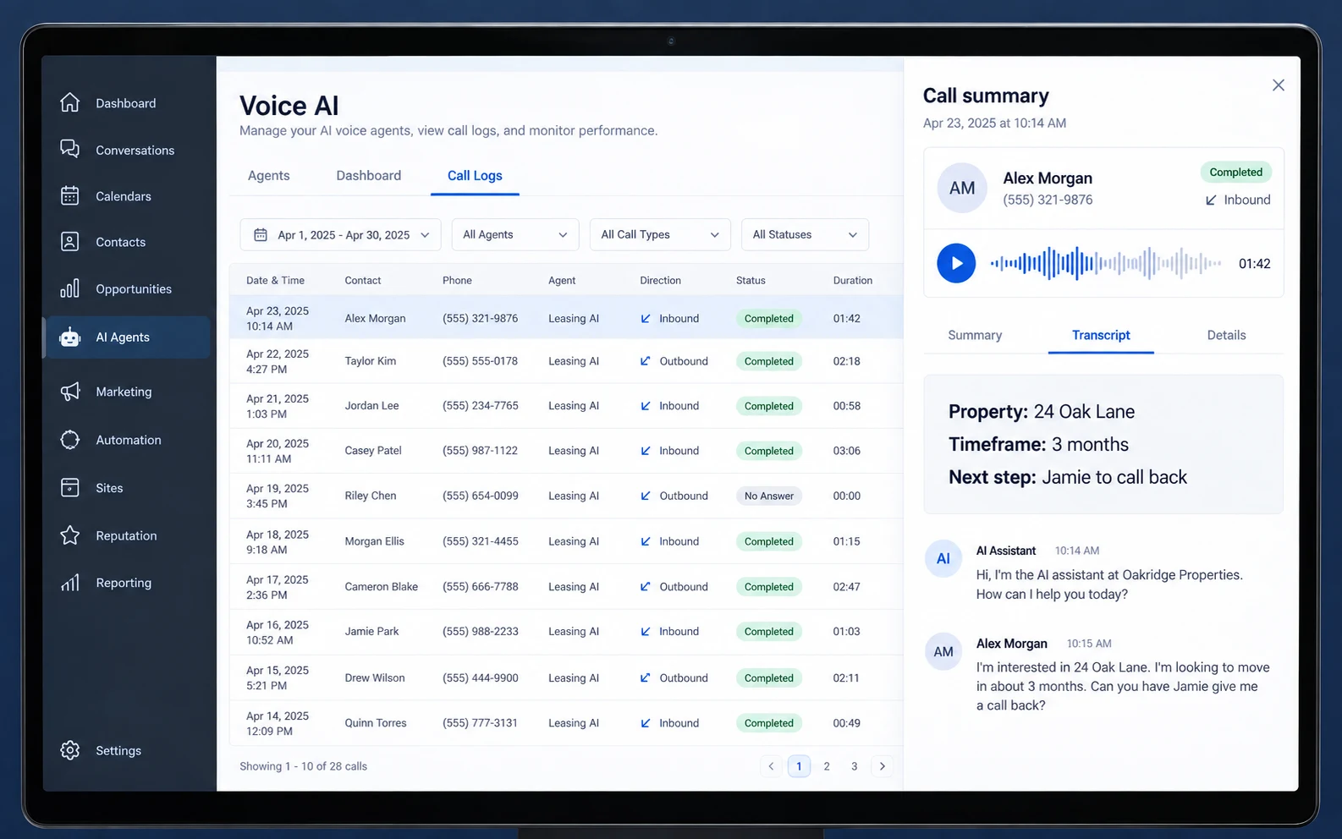
Task: Click the Opportunities bar chart icon
Action: click(70, 288)
